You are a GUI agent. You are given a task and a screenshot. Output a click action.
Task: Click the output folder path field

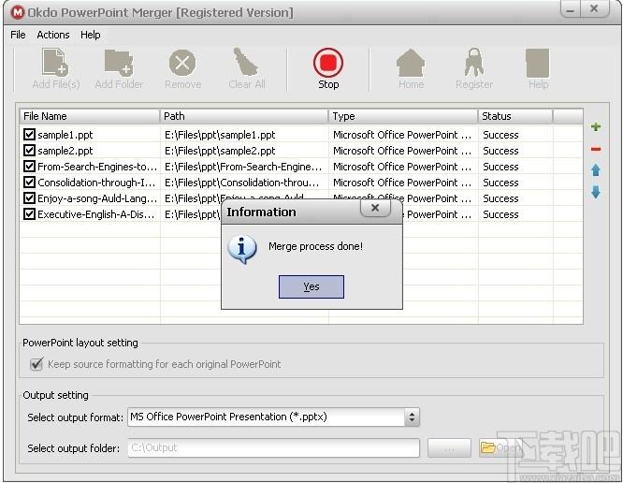[x=273, y=448]
